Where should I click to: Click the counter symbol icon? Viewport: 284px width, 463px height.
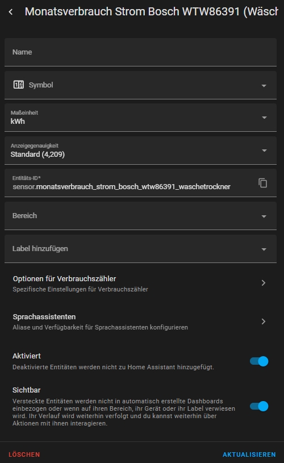coord(19,85)
